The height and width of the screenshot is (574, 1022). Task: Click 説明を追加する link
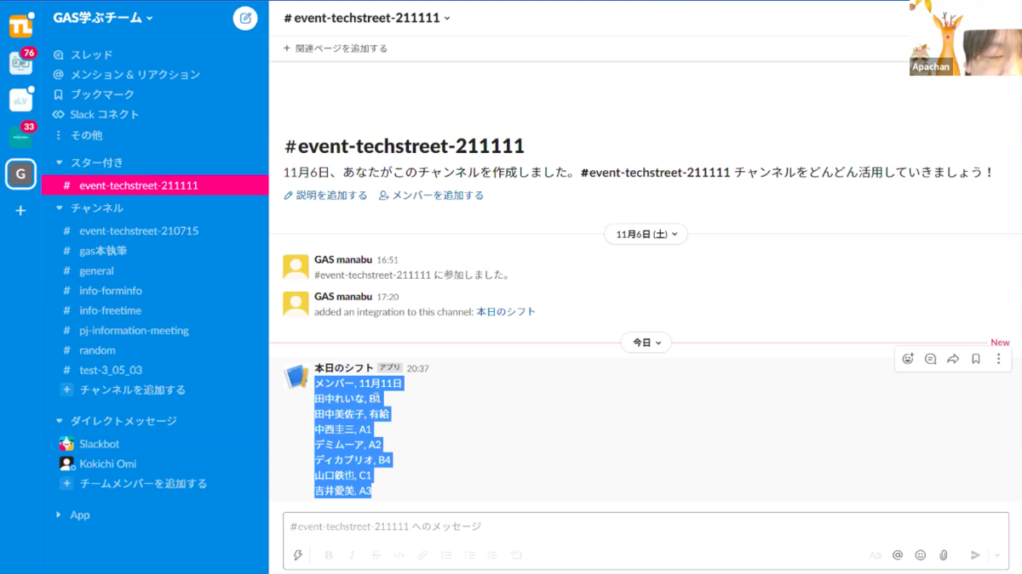[x=325, y=196]
